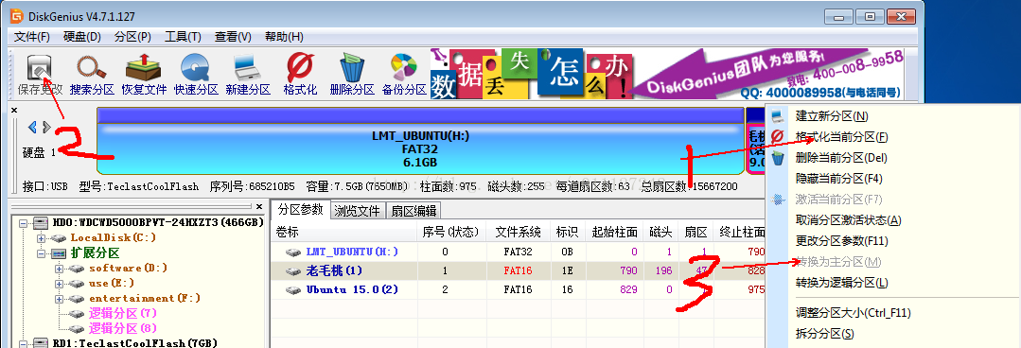Screen dimensions: 1021x348
Task: Select LMT_UBUNTU(H:) row in partition table
Action: coord(519,252)
